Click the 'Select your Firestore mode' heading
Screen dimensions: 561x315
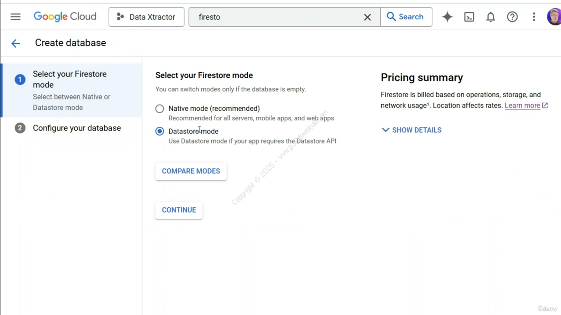(x=204, y=75)
